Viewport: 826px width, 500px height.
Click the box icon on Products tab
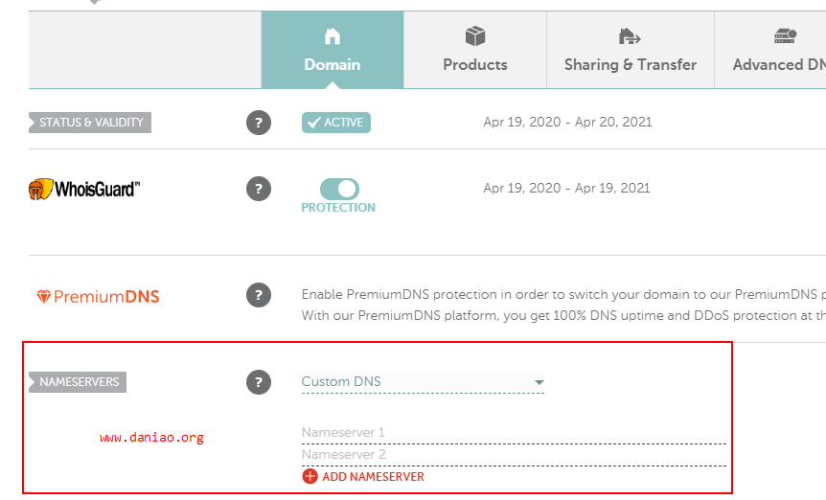[x=475, y=36]
